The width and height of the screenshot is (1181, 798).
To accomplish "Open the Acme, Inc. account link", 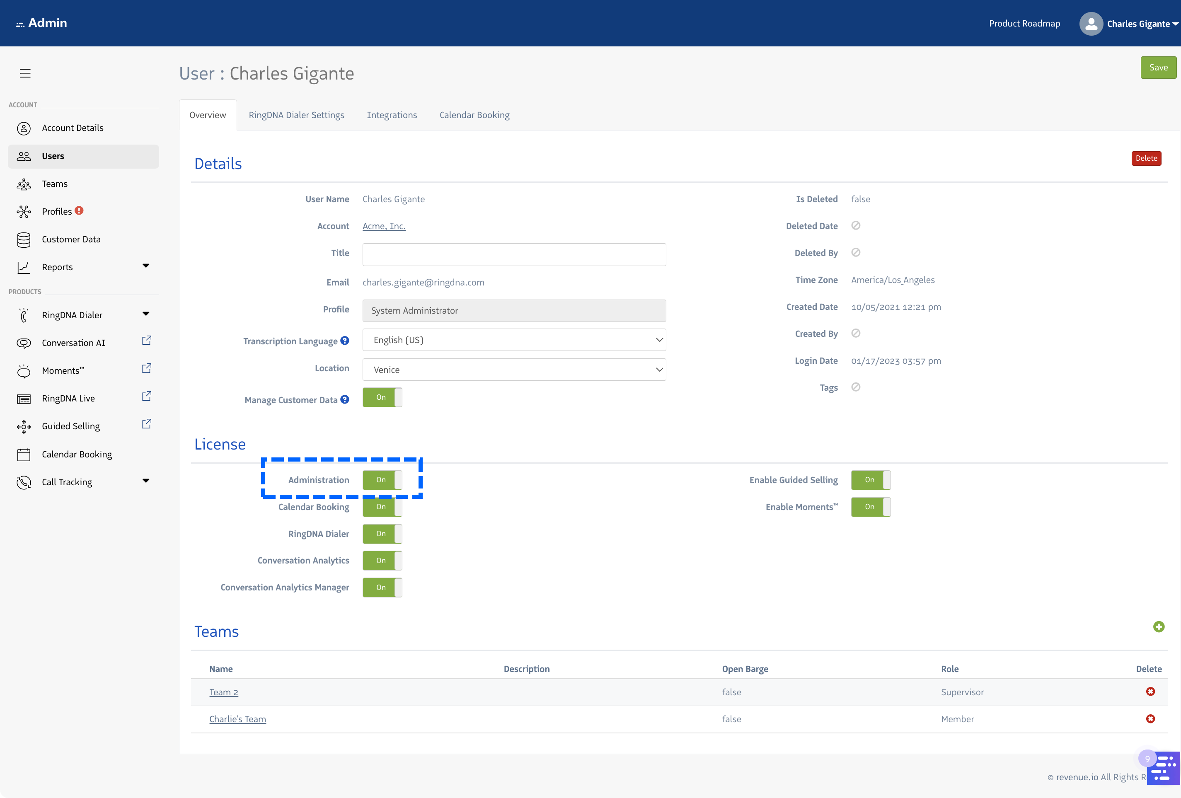I will pyautogui.click(x=384, y=226).
